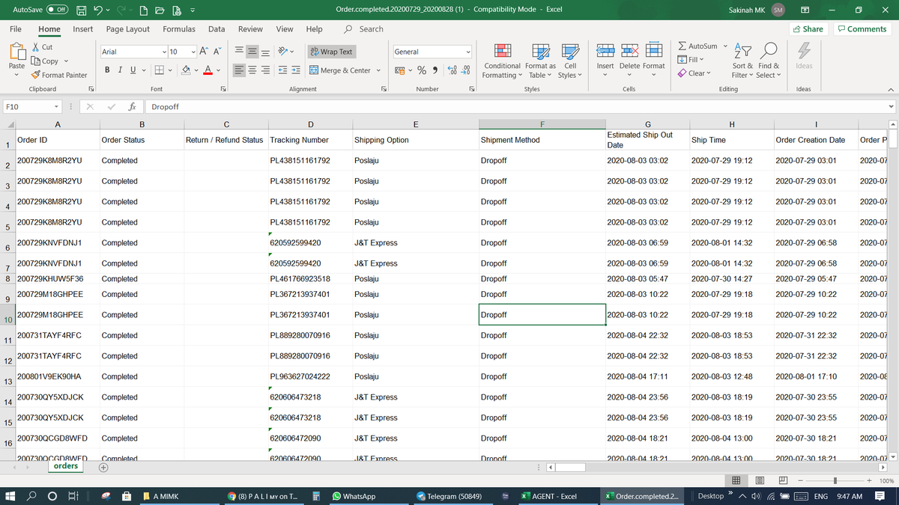
Task: Open Conditional Formatting menu
Action: click(x=503, y=61)
